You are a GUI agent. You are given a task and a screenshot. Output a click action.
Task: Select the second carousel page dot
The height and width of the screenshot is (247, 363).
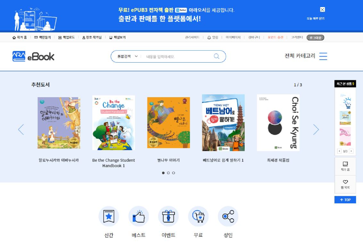(168, 173)
